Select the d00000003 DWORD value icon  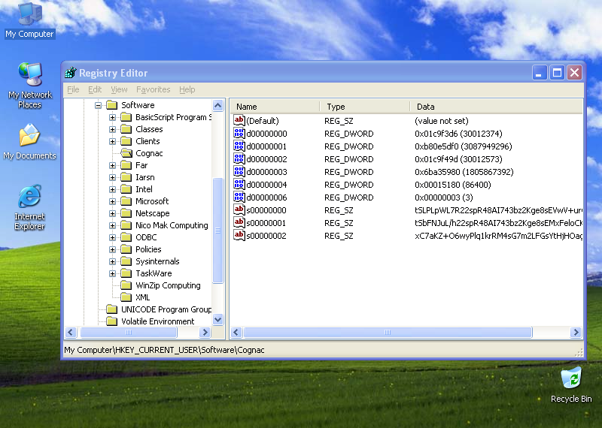coord(239,172)
